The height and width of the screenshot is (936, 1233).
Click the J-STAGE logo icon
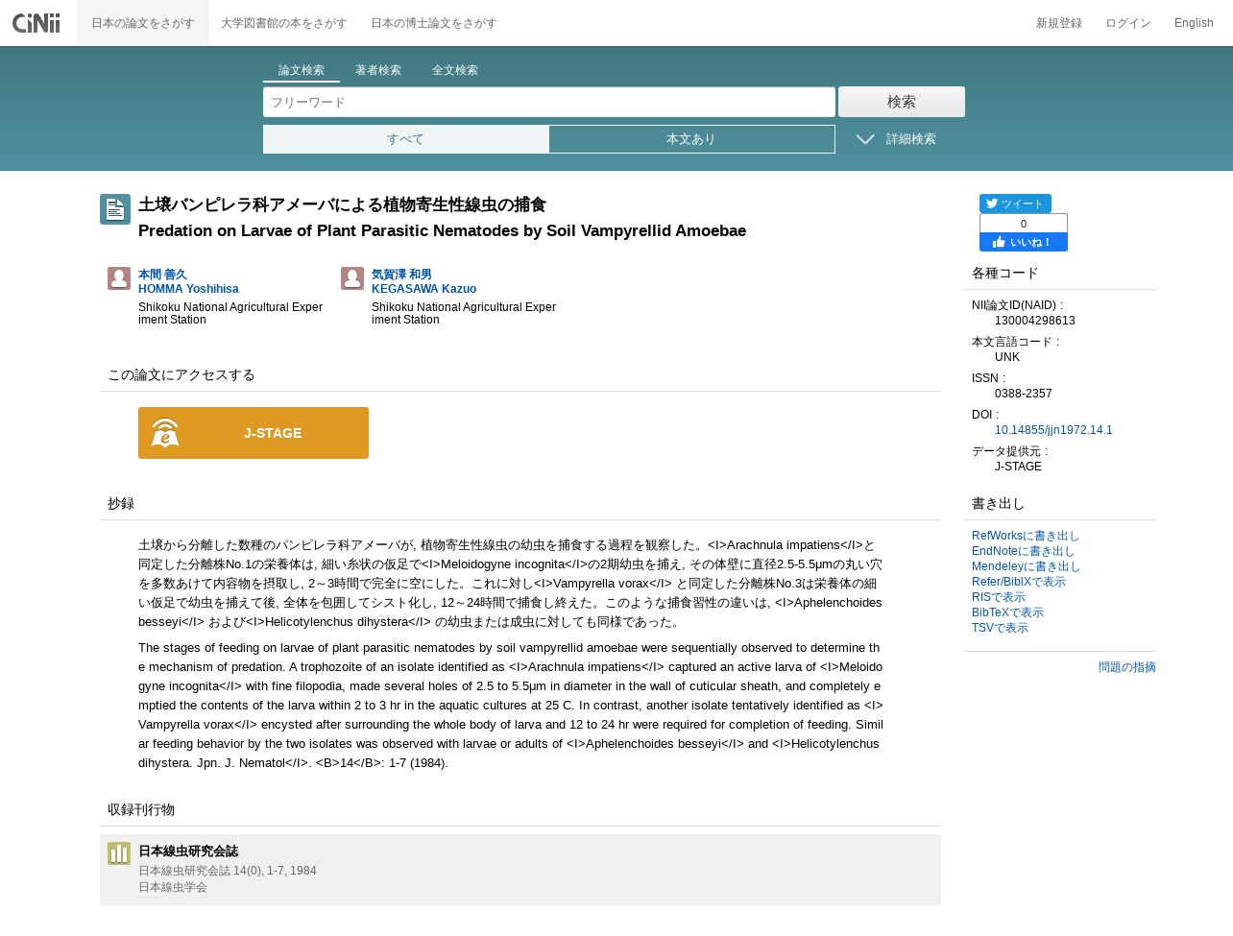165,433
